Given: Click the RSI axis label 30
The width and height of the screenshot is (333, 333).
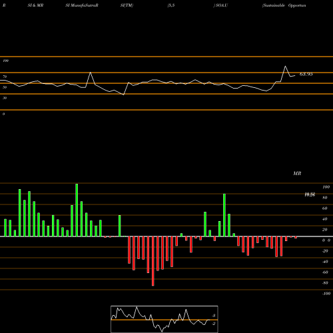Looking at the screenshot, I should tap(5, 98).
